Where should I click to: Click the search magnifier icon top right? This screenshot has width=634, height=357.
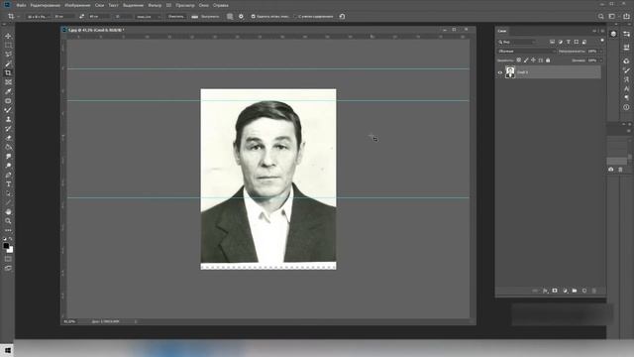[x=601, y=17]
